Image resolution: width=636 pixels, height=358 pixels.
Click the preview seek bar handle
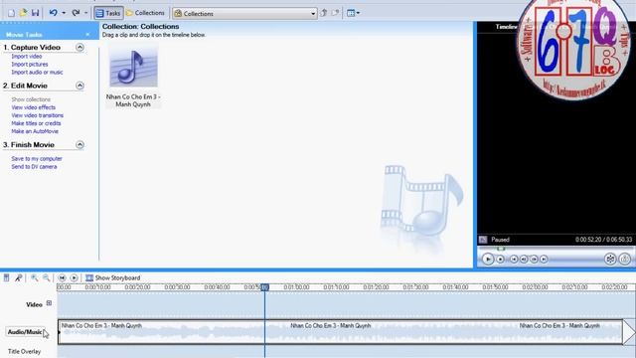tap(501, 249)
